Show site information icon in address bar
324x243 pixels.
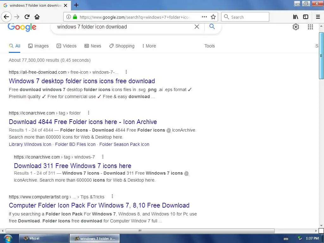(69, 17)
